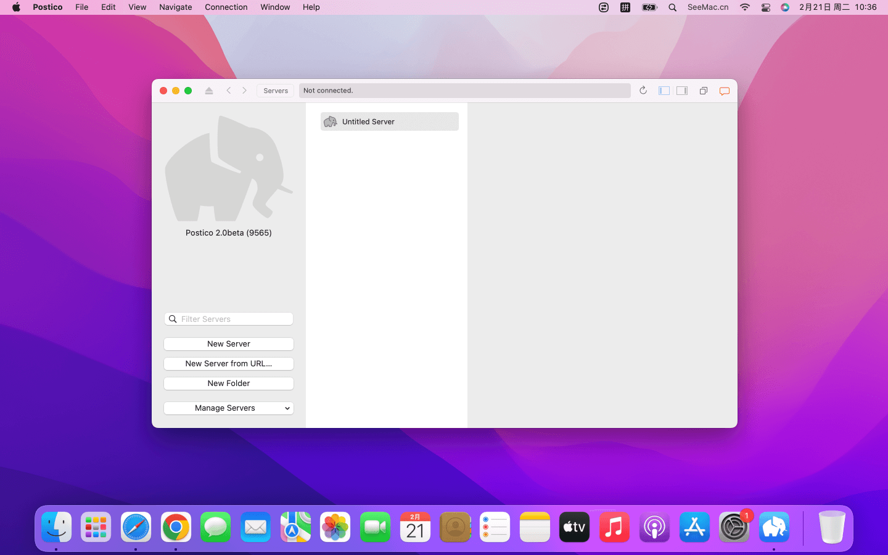Open Notes from the Dock
Viewport: 888px width, 555px height.
[535, 527]
